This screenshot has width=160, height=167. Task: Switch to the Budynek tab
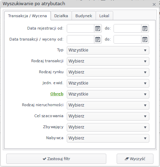(84, 16)
